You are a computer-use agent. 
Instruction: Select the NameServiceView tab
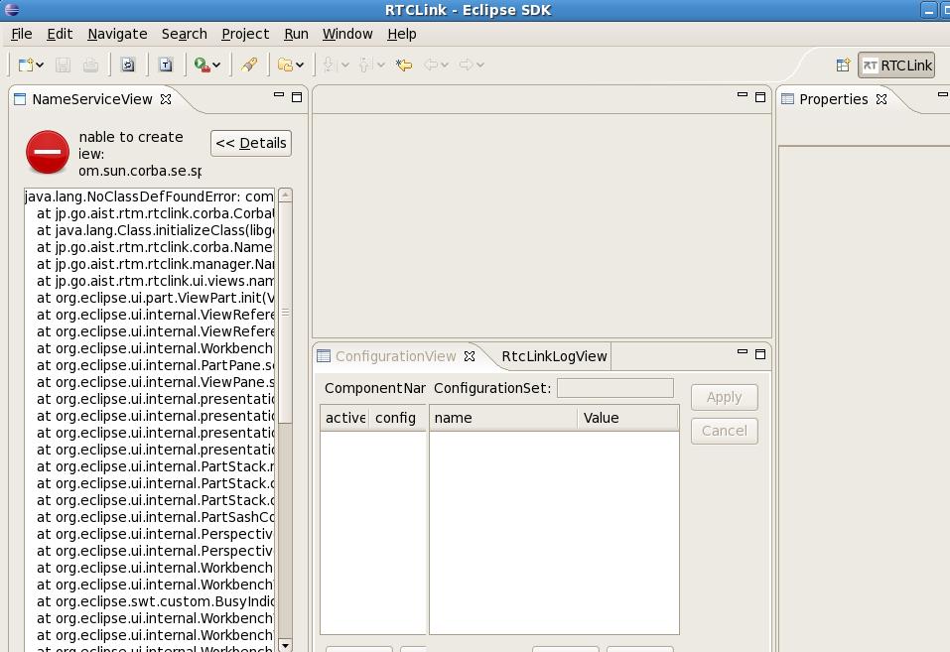pyautogui.click(x=92, y=99)
